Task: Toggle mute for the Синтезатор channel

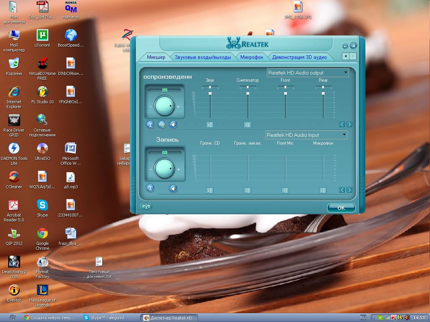Action: click(247, 125)
